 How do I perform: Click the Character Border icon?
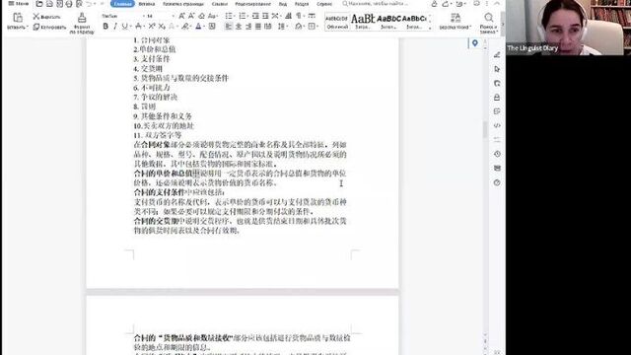point(212,27)
